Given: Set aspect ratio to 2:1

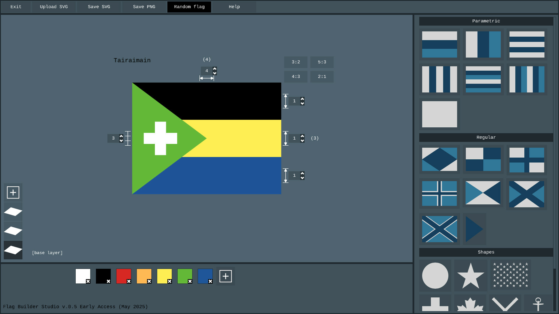Looking at the screenshot, I should (x=322, y=76).
